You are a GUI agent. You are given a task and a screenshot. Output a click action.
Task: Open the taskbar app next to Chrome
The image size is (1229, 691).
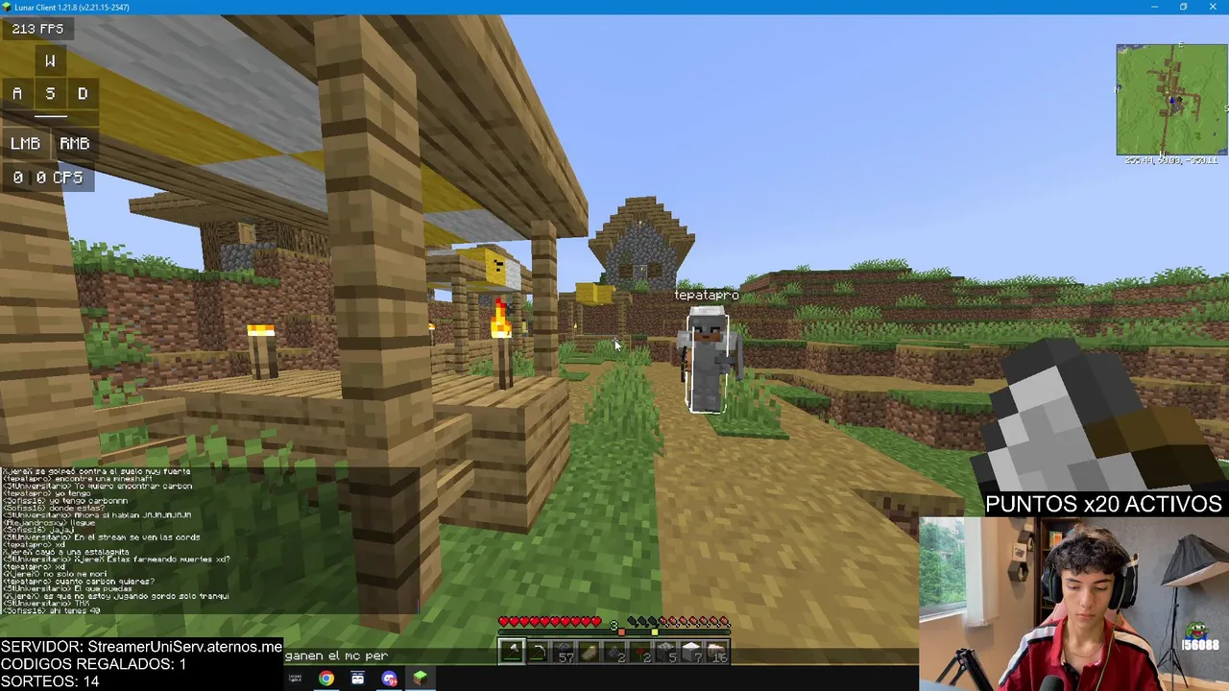pos(357,679)
